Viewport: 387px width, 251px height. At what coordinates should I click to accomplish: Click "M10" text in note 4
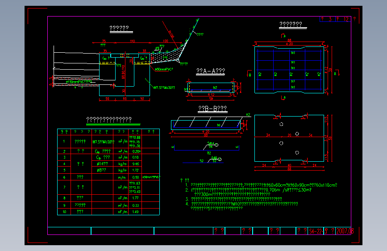(x=236, y=204)
